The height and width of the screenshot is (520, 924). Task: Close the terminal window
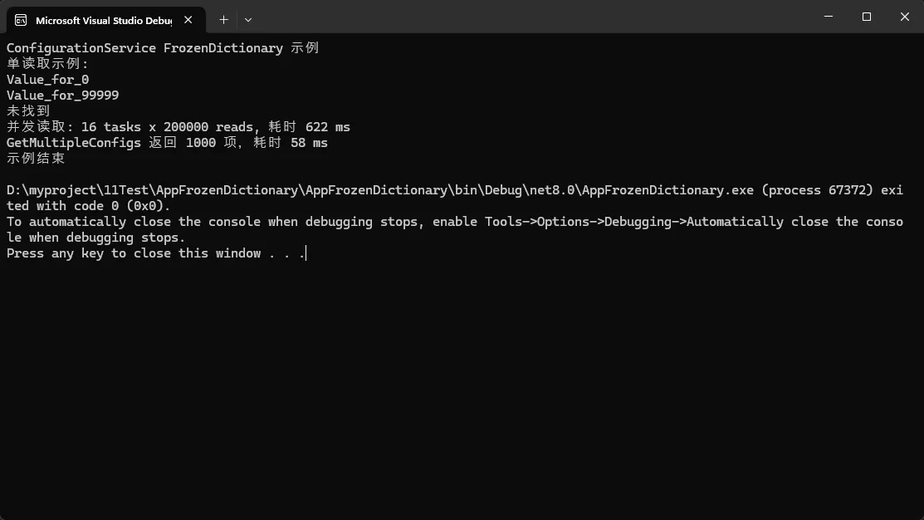tap(904, 17)
